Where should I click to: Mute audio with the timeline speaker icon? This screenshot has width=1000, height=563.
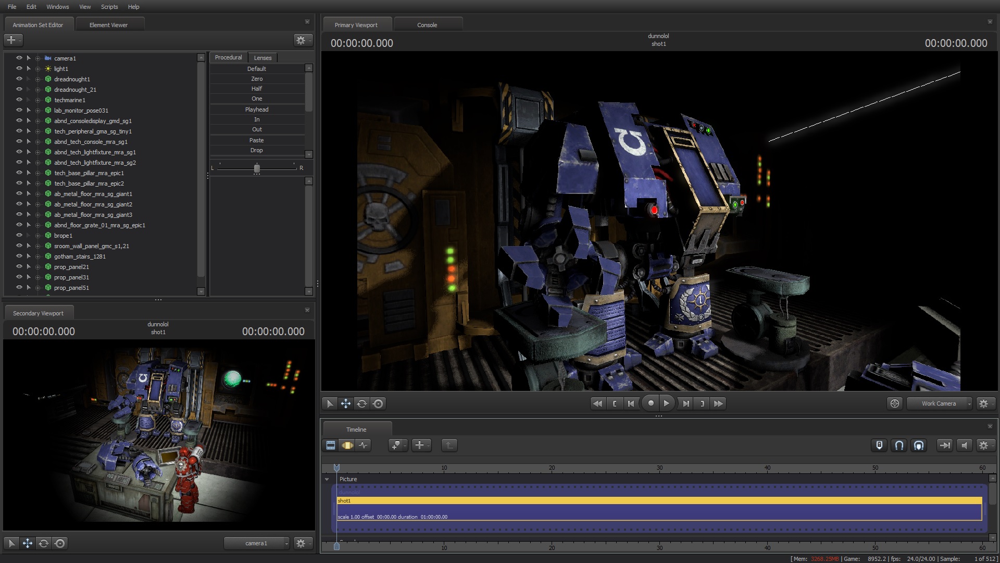click(x=964, y=445)
